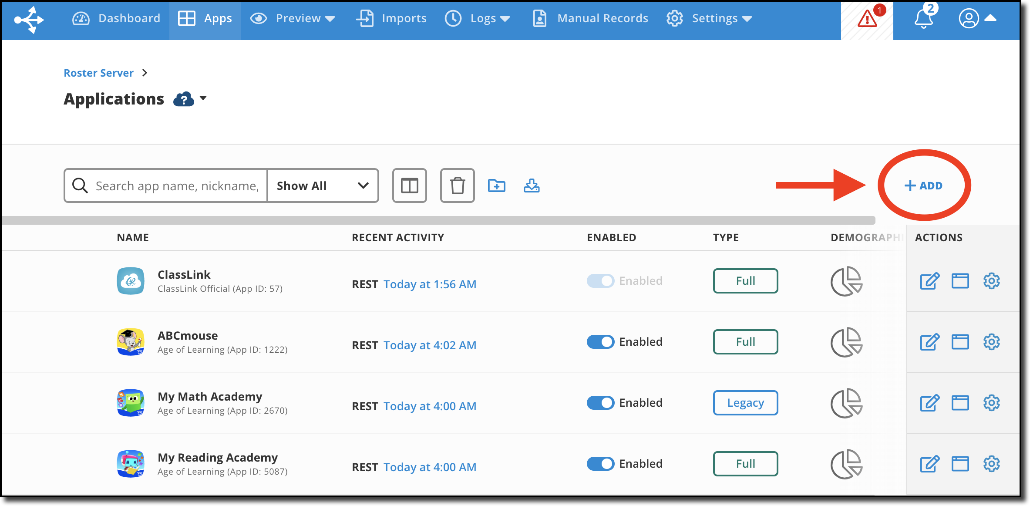Click the add folder icon
This screenshot has width=1030, height=506.
coord(496,186)
